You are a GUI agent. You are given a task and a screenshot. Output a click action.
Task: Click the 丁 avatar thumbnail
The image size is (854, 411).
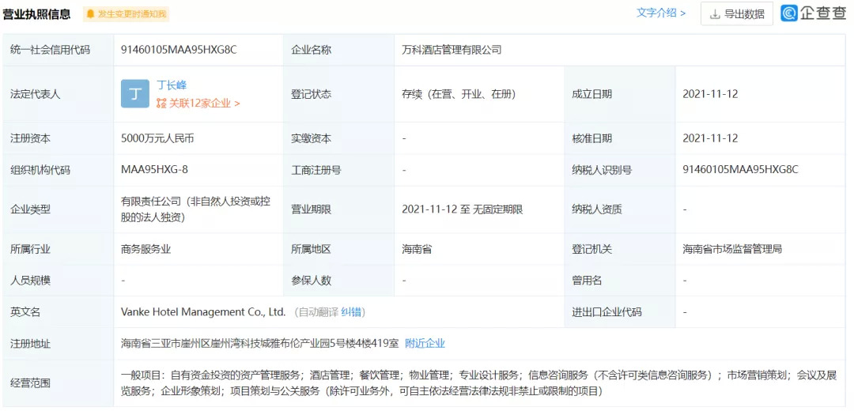(x=135, y=93)
